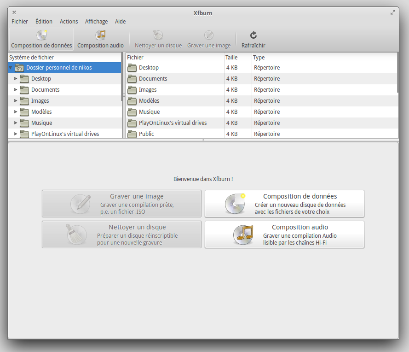The width and height of the screenshot is (409, 352).
Task: Select the Musique label in the tree
Action: (x=42, y=123)
